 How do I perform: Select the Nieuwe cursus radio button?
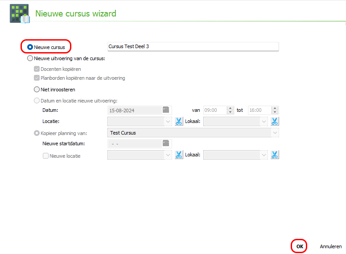(30, 47)
